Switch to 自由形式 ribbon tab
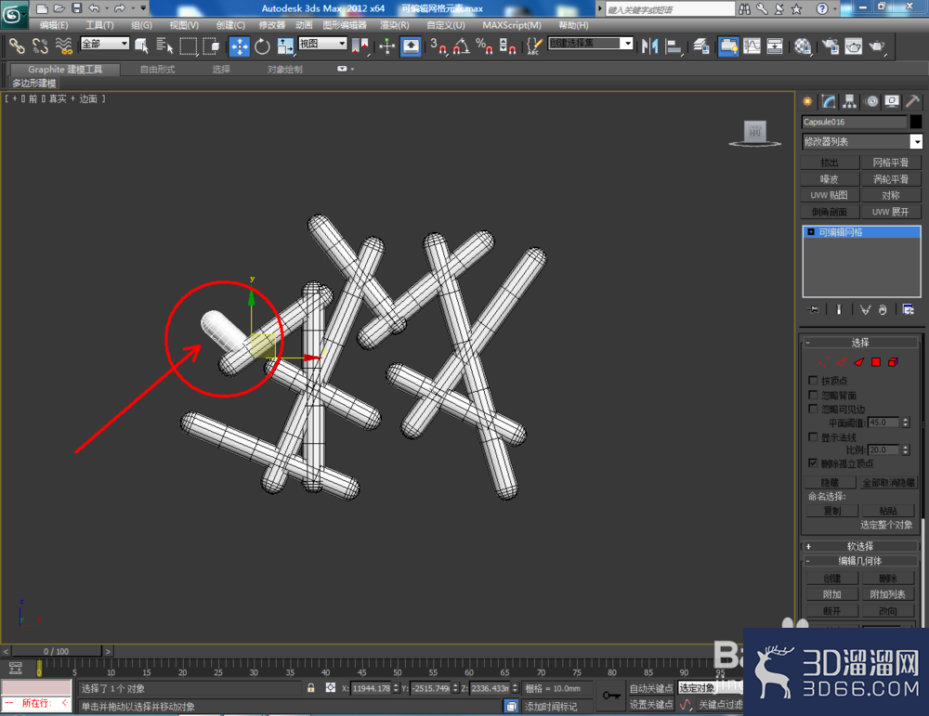 pyautogui.click(x=157, y=70)
